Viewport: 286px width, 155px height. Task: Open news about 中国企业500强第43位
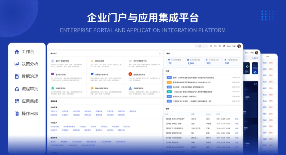[x=203, y=87]
